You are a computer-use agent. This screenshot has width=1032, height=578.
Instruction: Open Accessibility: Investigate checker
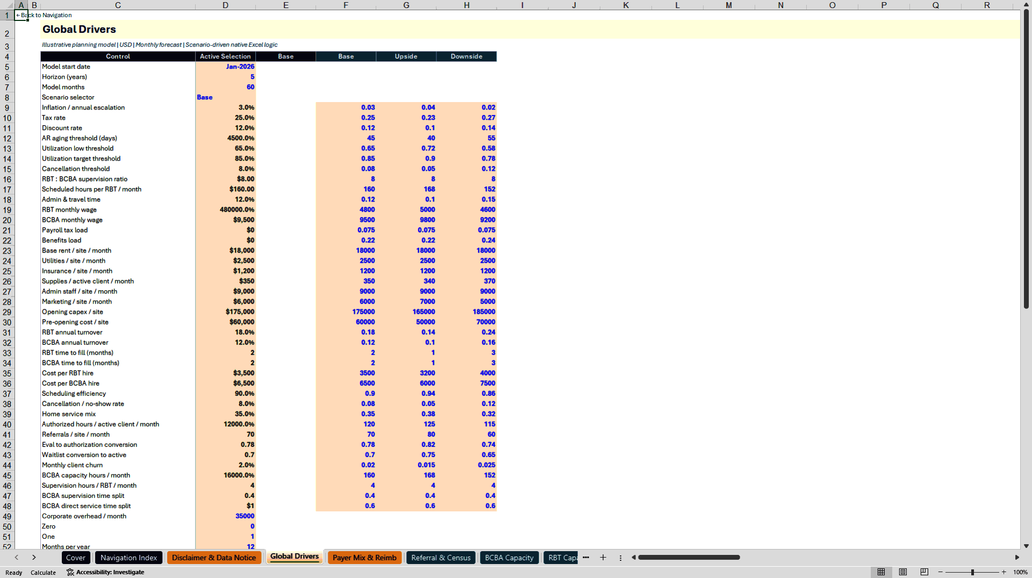point(105,572)
